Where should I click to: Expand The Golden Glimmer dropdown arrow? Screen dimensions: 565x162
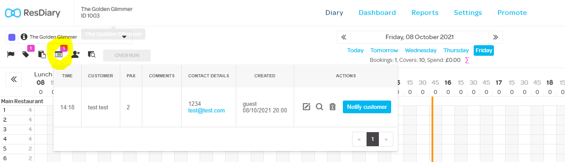pyautogui.click(x=124, y=37)
